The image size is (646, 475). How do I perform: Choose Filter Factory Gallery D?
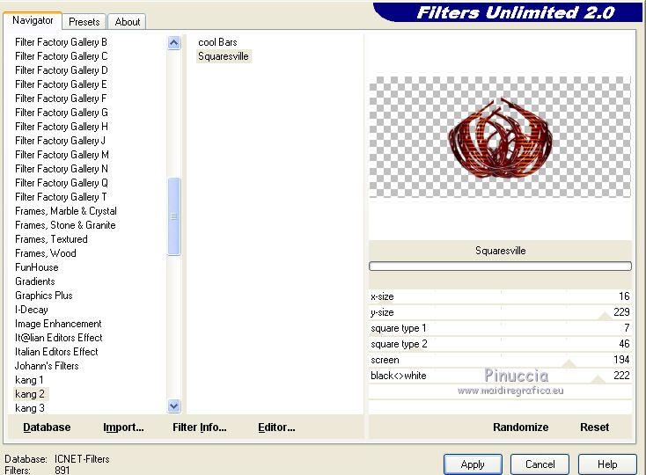pyautogui.click(x=61, y=70)
